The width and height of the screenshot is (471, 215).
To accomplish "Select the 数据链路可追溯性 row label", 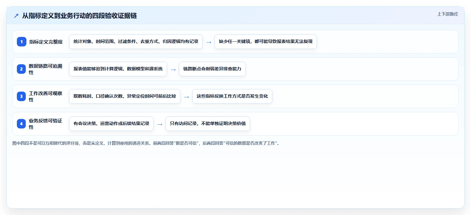I will (x=46, y=69).
